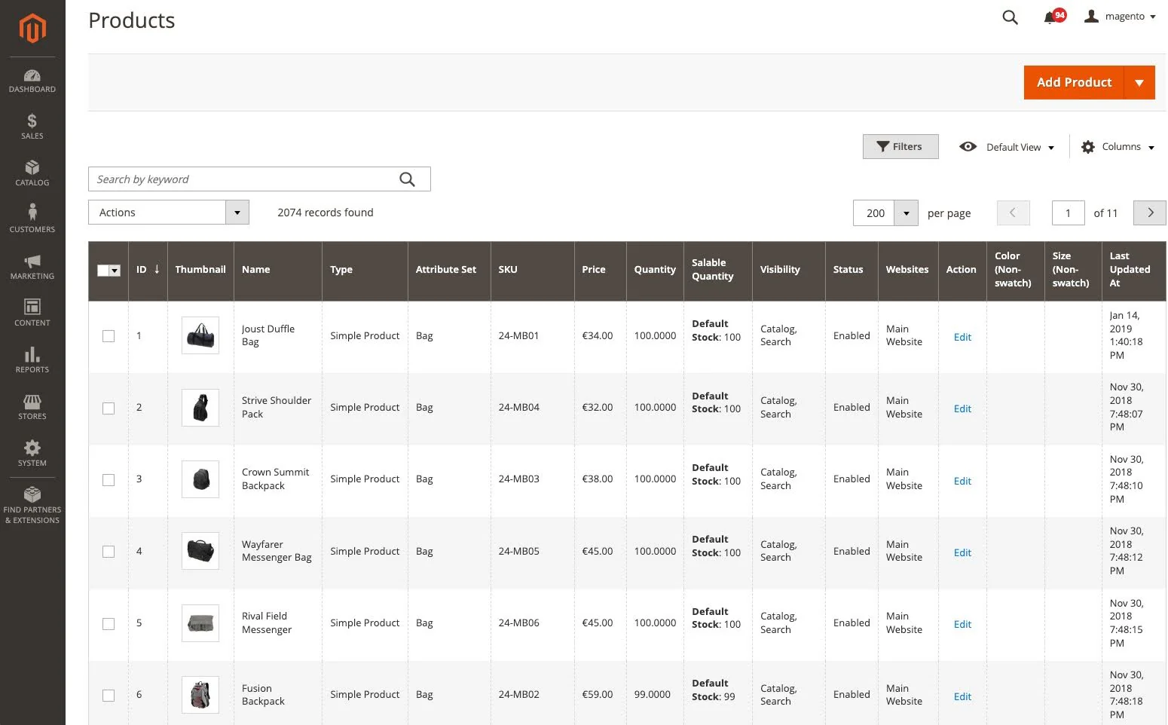Click the Magento logo

click(32, 29)
